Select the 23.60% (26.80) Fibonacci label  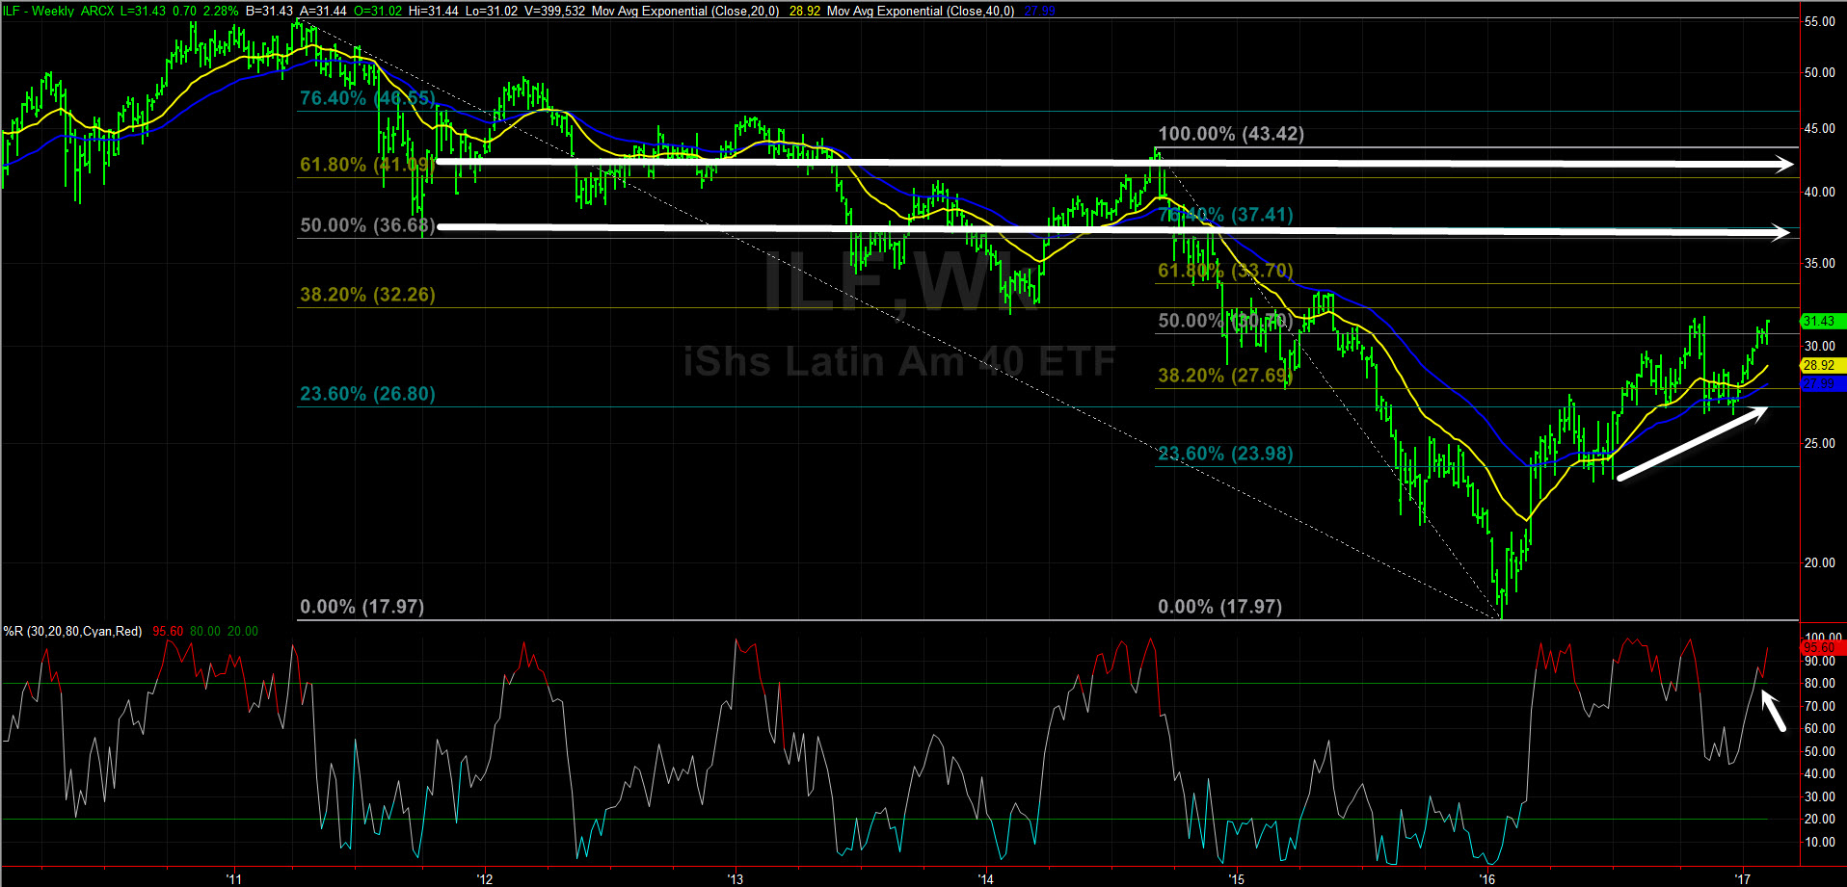(x=367, y=394)
